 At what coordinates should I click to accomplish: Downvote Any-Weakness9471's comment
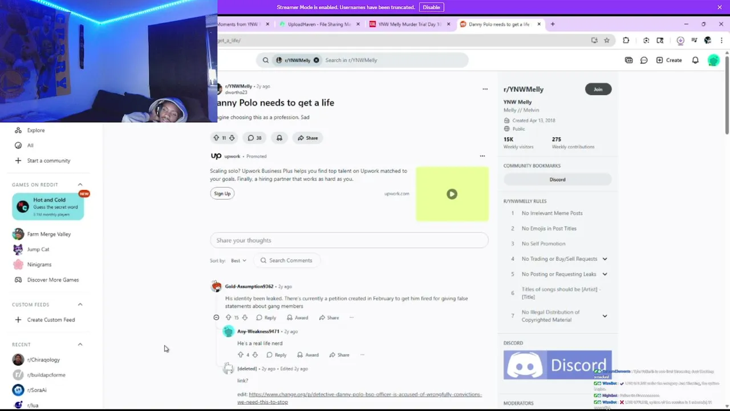255,355
